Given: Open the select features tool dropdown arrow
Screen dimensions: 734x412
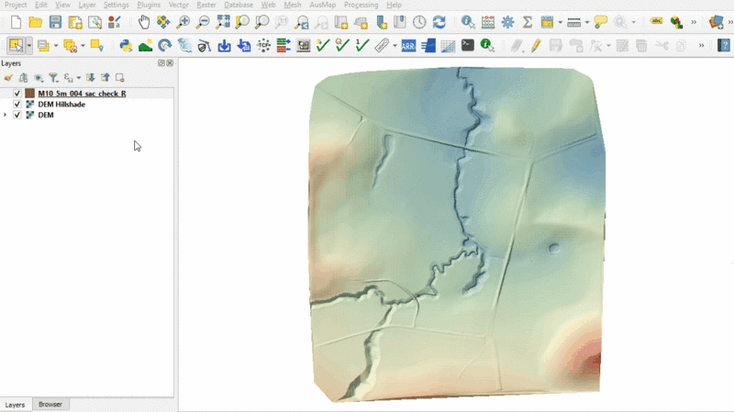Looking at the screenshot, I should pyautogui.click(x=29, y=45).
